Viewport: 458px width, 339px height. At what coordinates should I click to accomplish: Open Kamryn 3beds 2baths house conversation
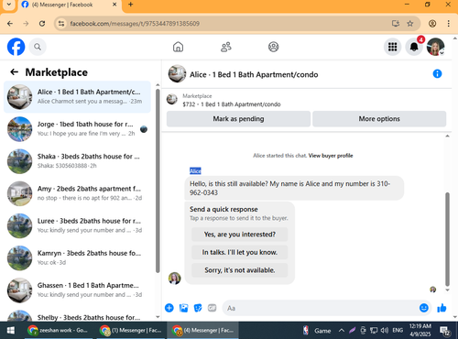pyautogui.click(x=77, y=258)
